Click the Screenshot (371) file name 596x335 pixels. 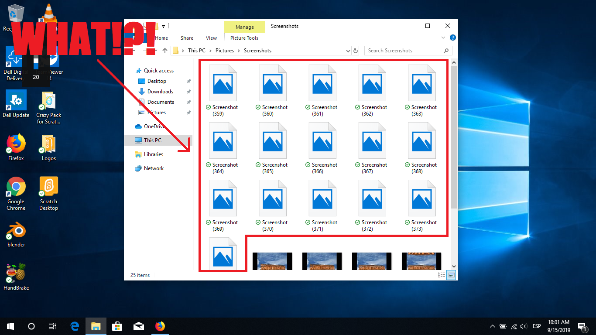click(x=325, y=226)
